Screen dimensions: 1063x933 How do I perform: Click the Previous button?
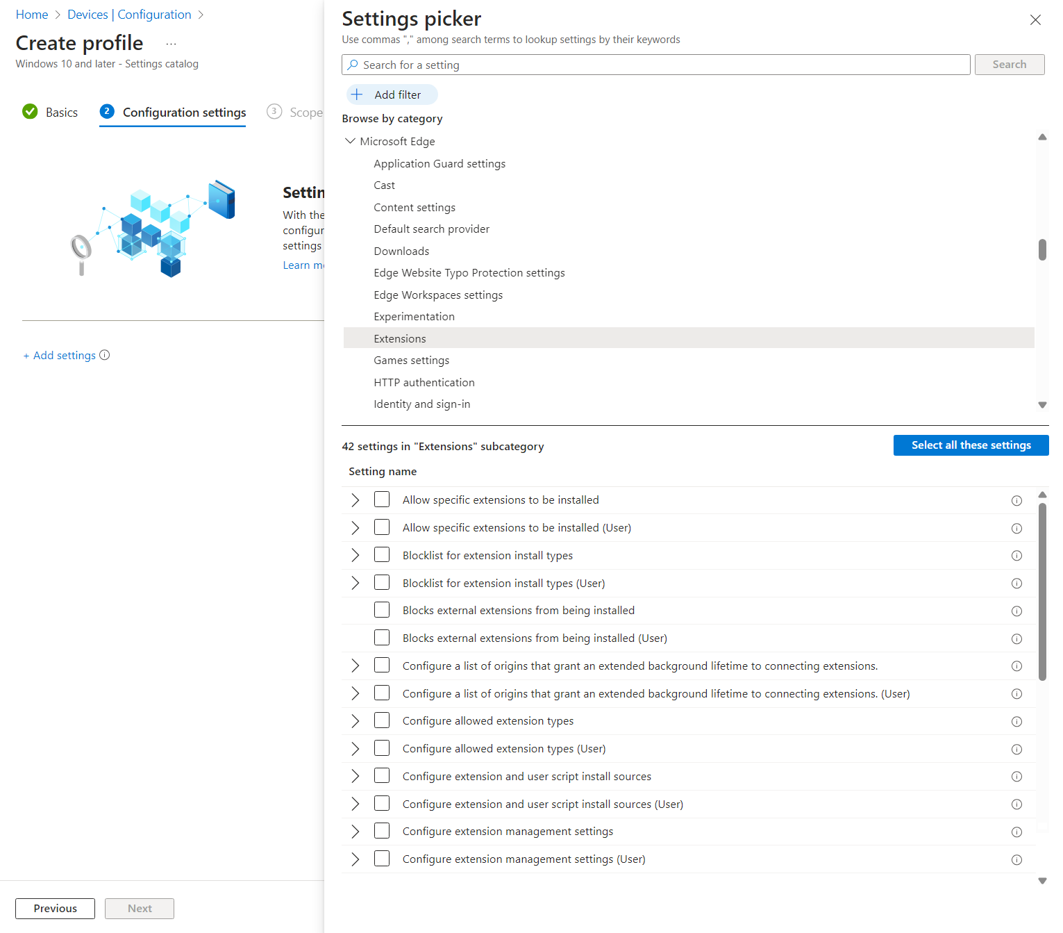55,908
